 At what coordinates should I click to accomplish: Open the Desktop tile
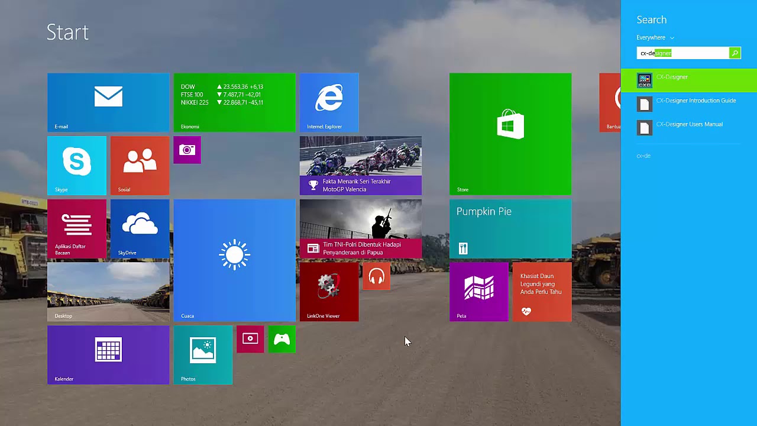point(108,292)
